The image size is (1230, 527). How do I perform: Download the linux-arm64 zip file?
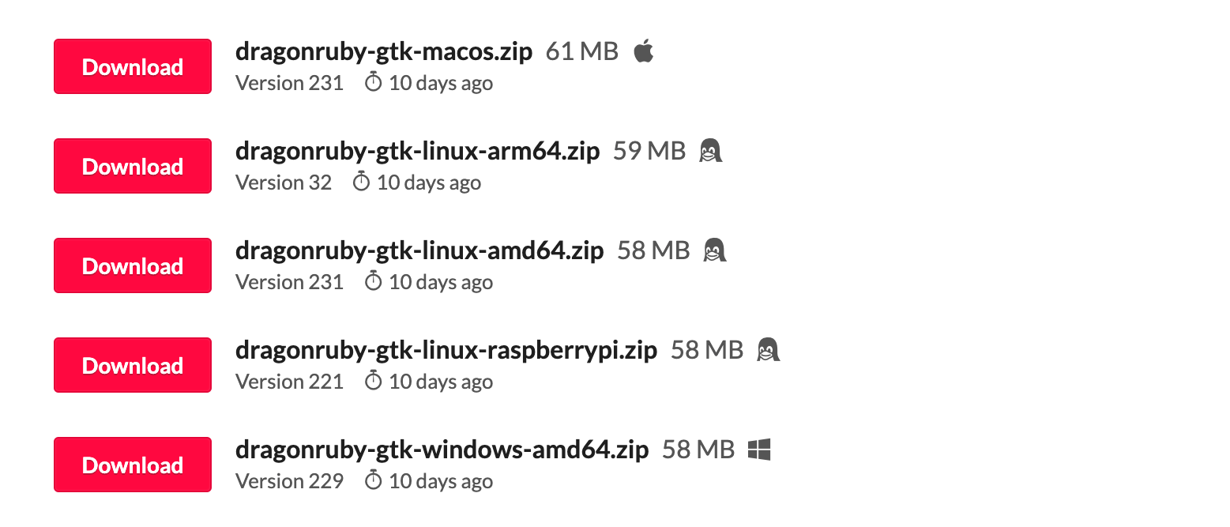pos(132,167)
